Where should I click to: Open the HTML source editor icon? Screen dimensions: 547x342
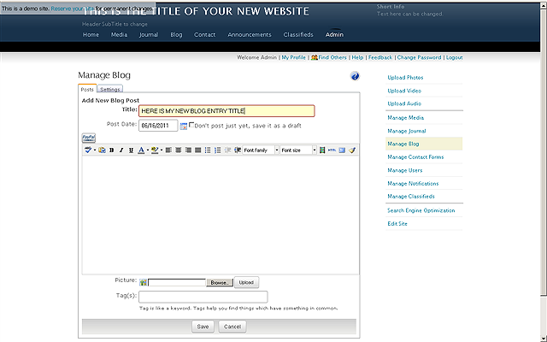point(332,150)
